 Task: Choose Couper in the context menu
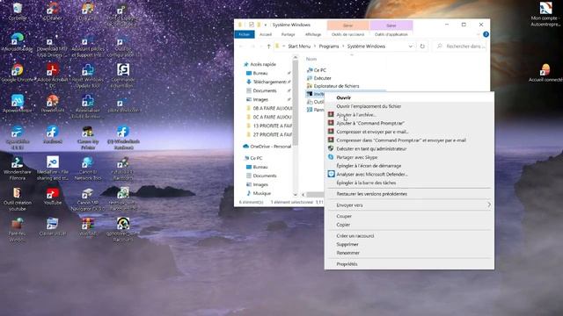coord(409,216)
